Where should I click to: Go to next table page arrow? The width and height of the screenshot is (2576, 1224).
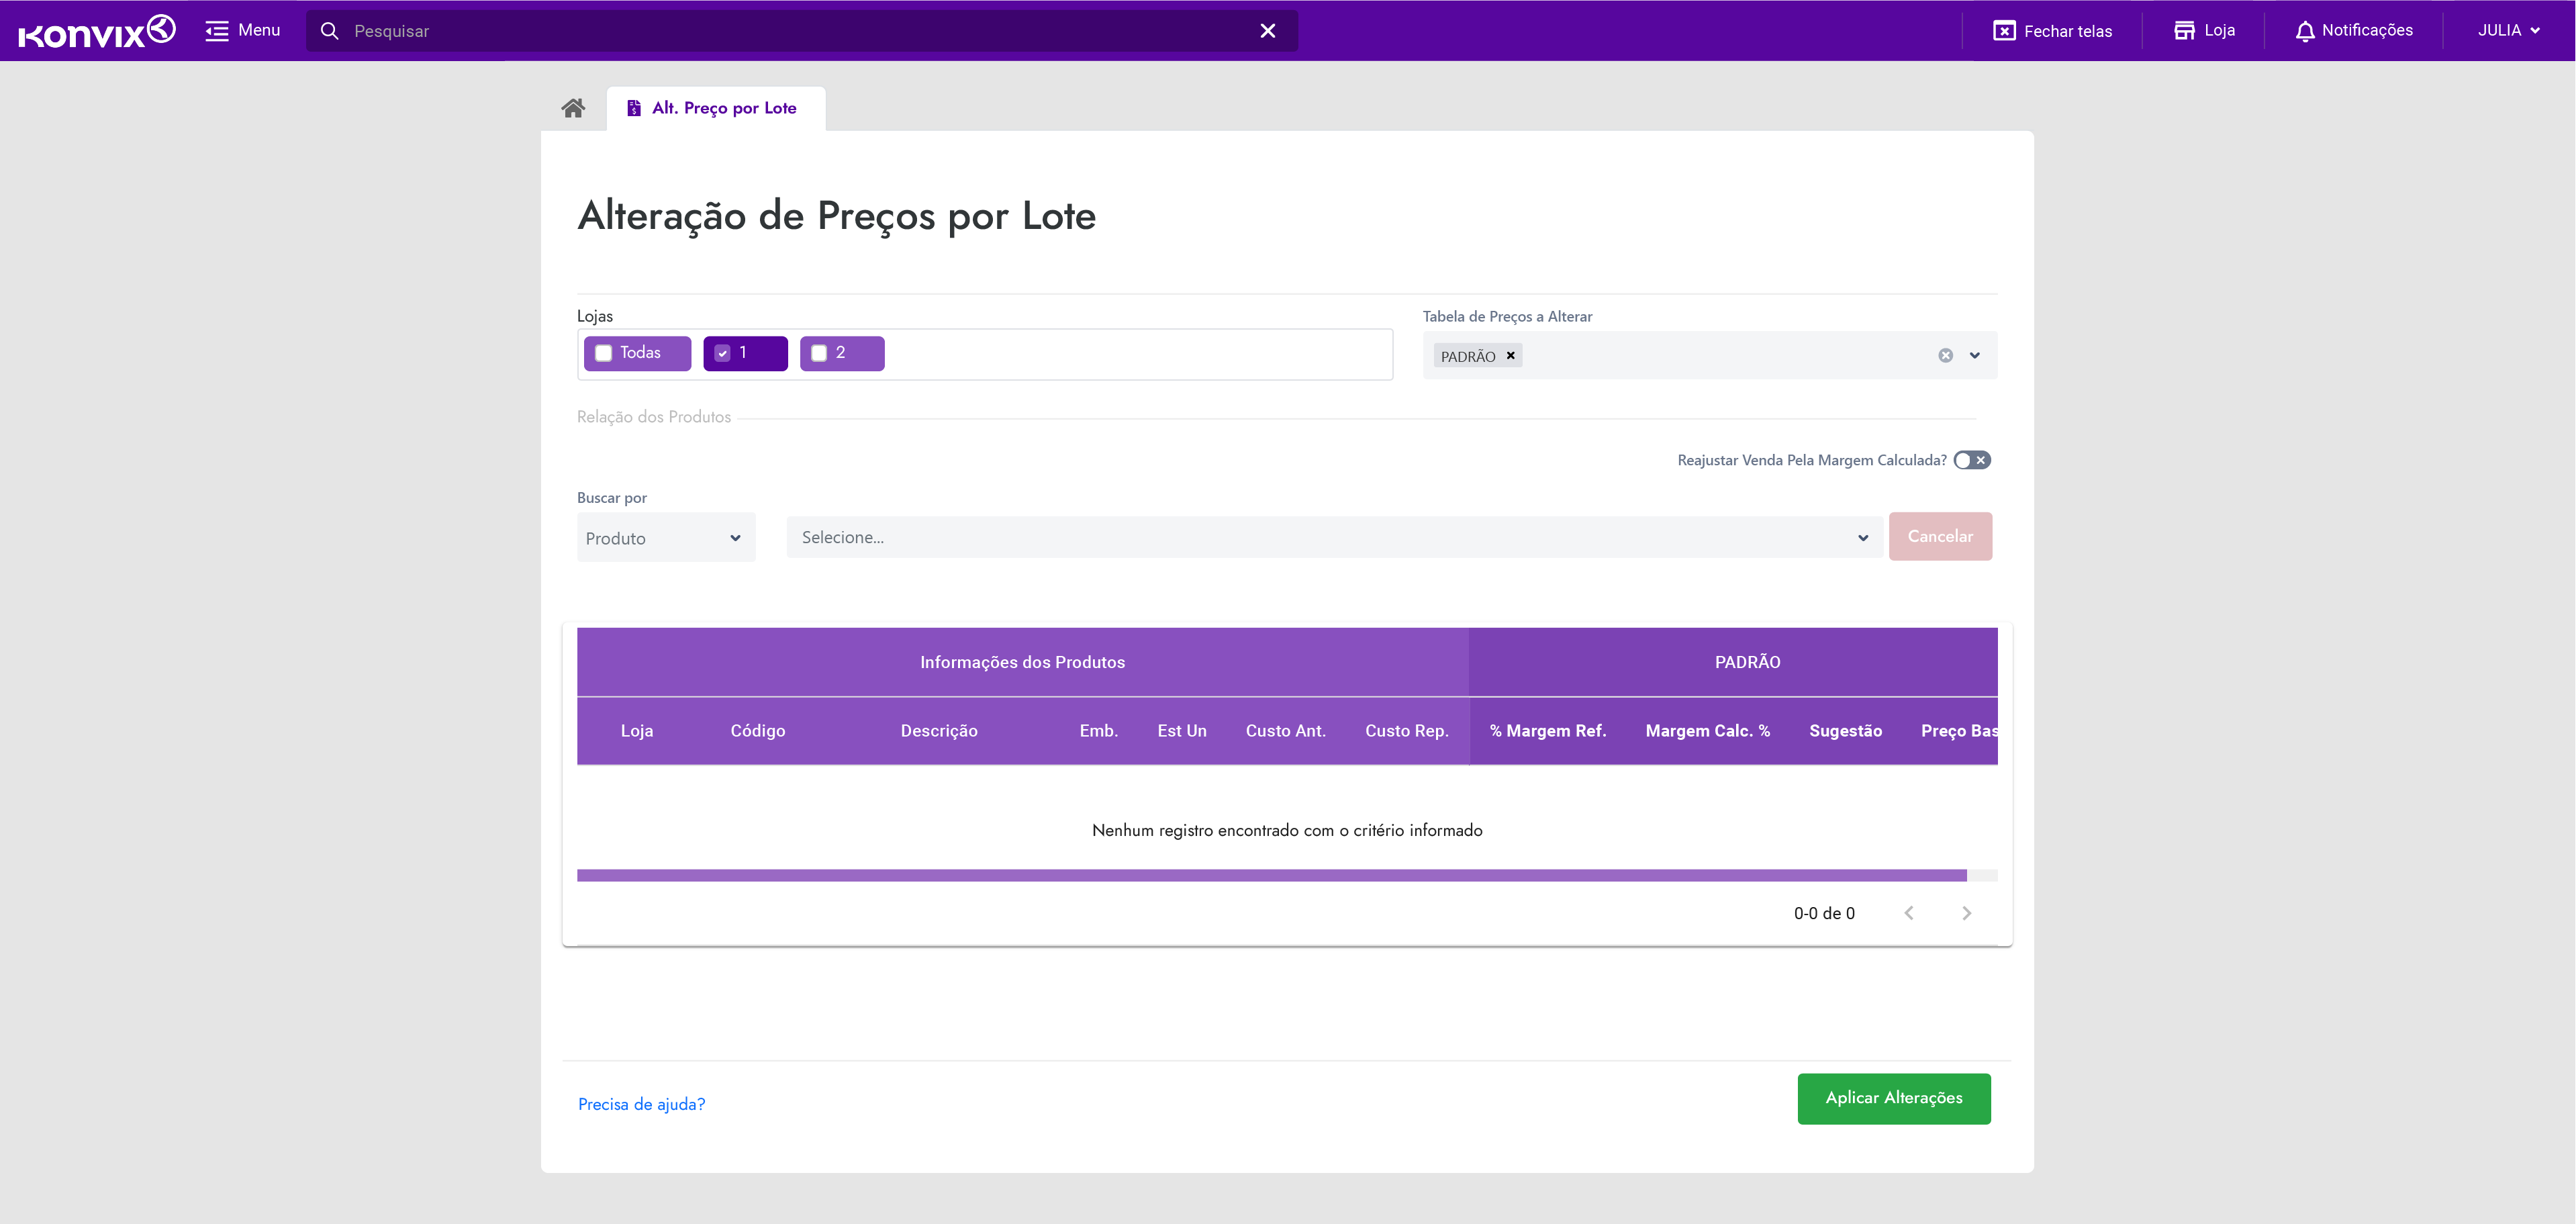pos(1966,913)
